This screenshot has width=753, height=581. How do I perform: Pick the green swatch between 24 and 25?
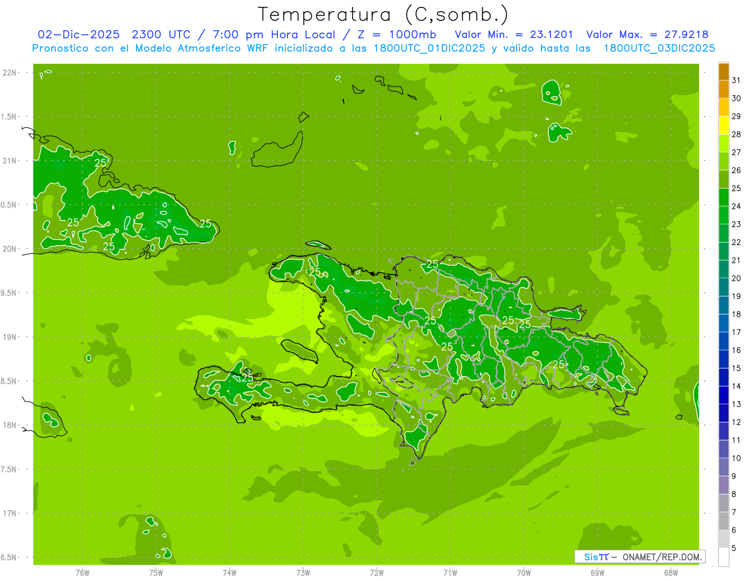[724, 197]
